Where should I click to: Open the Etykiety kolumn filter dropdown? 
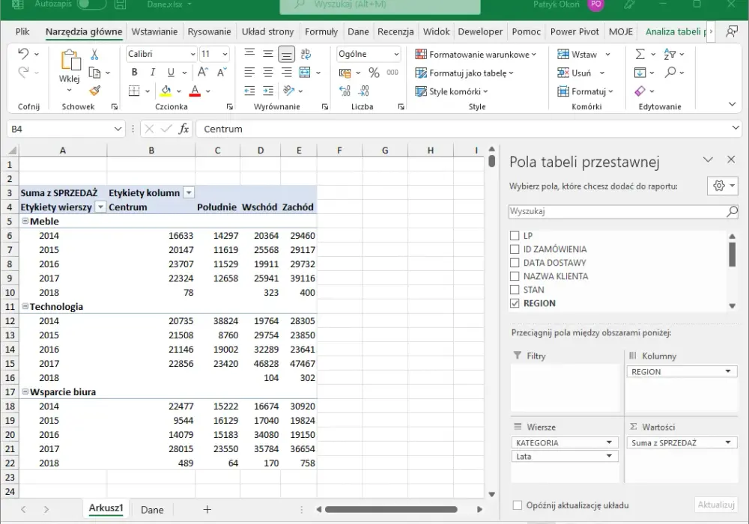pyautogui.click(x=189, y=193)
